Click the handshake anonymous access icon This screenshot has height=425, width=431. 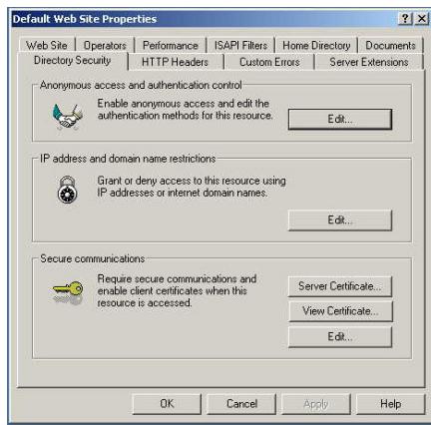68,117
